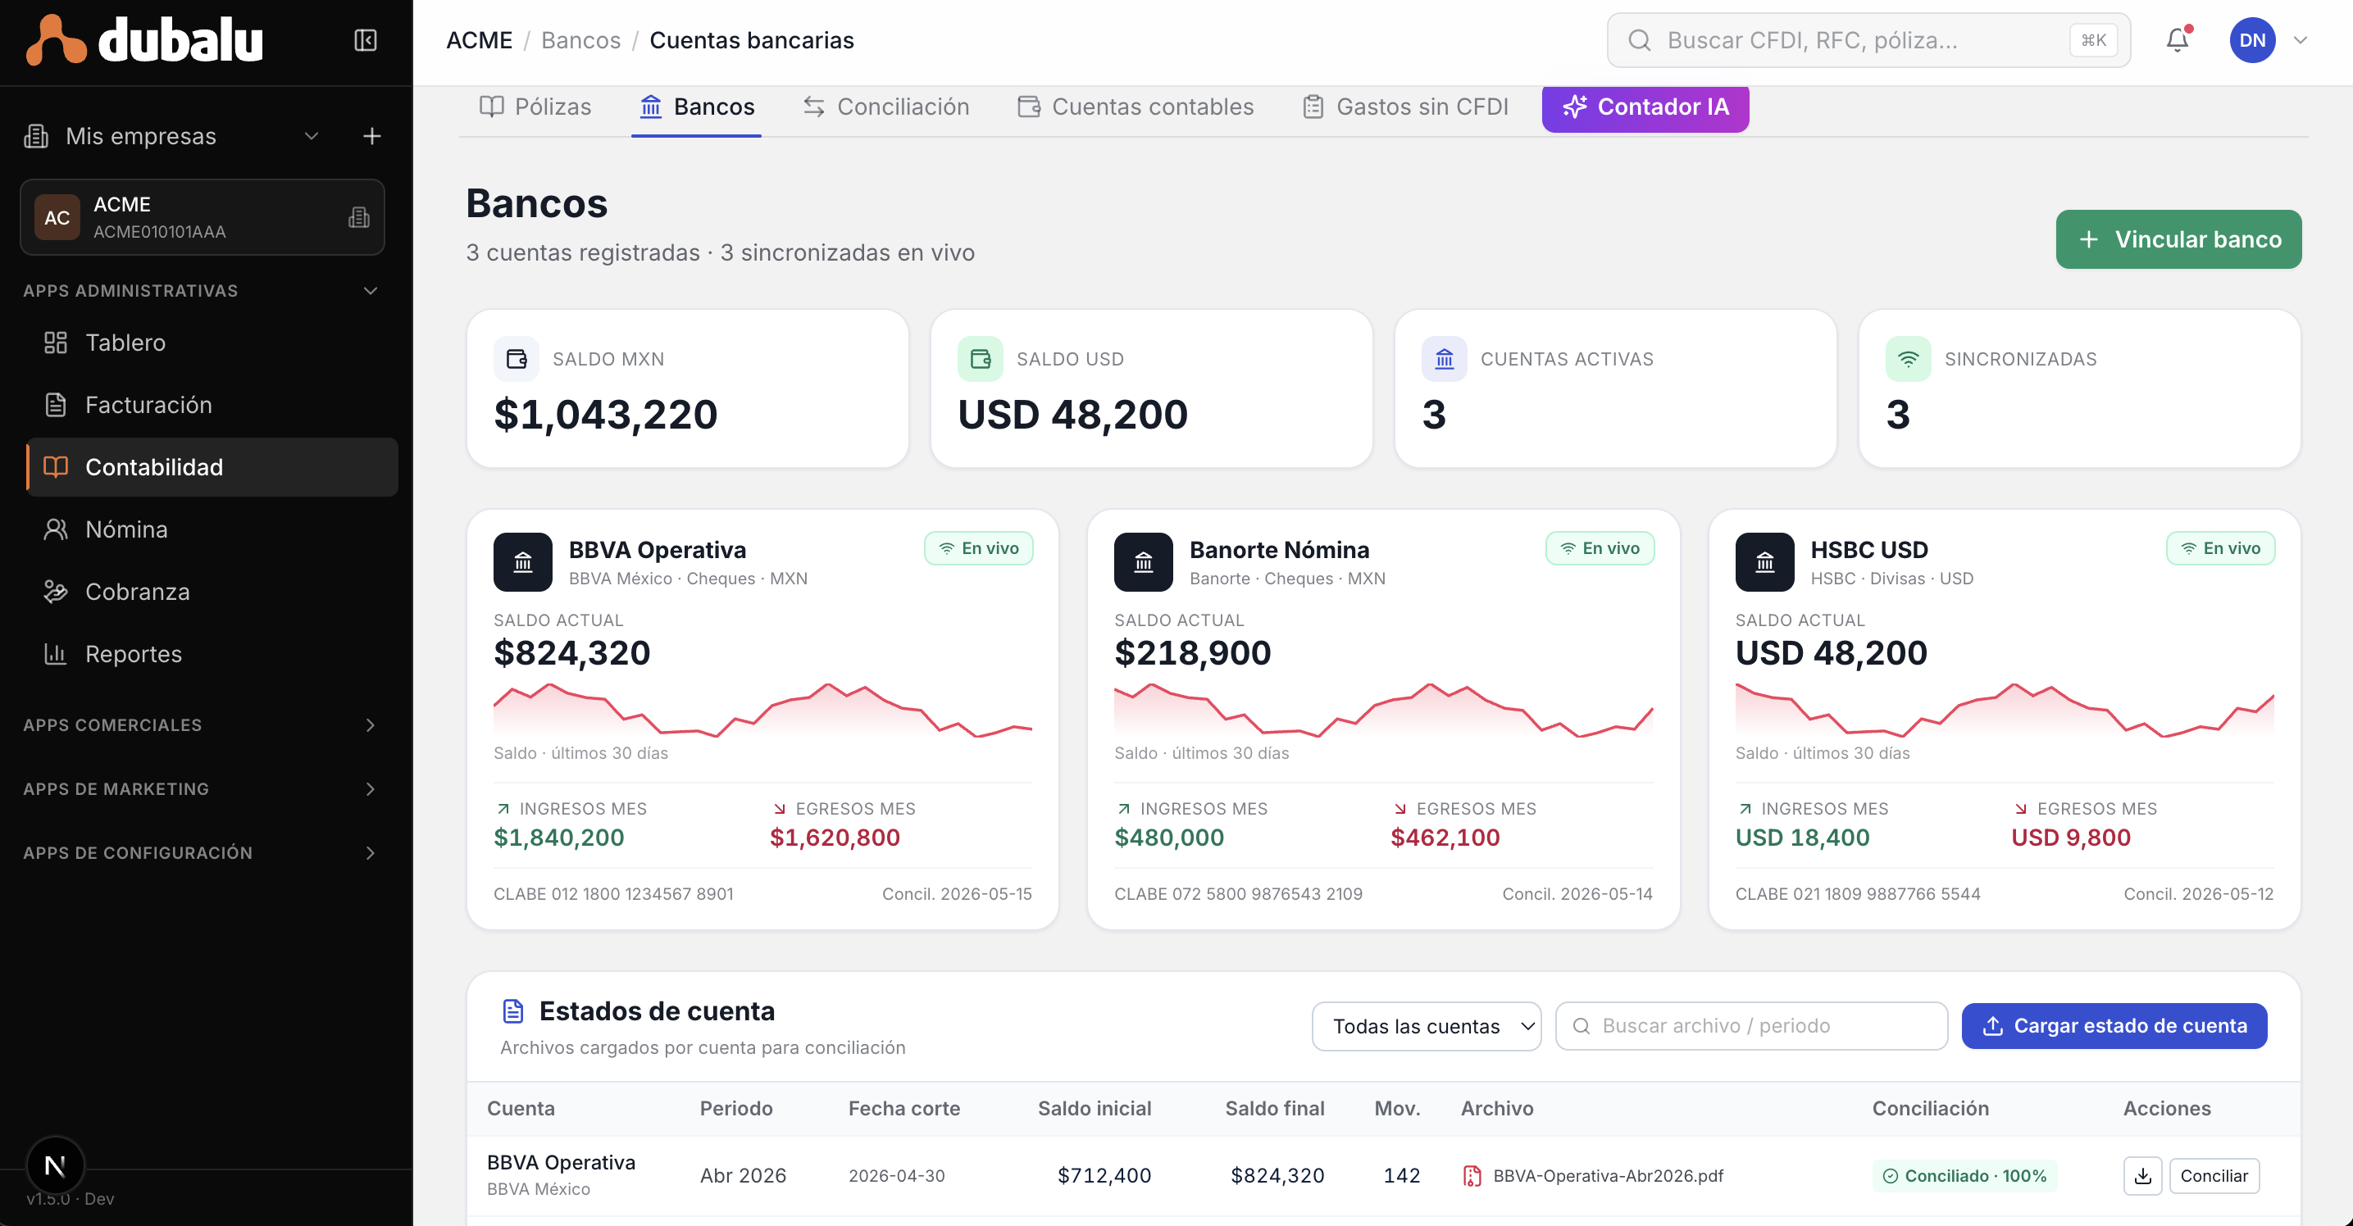Viewport: 2353px width, 1226px height.
Task: Open user menu chevron next to DN
Action: 2301,40
